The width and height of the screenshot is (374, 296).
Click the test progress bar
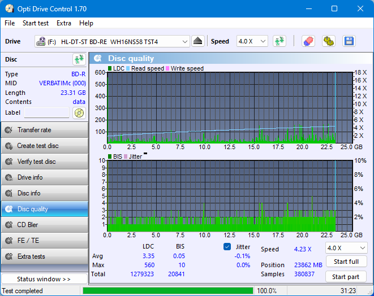tap(167, 291)
